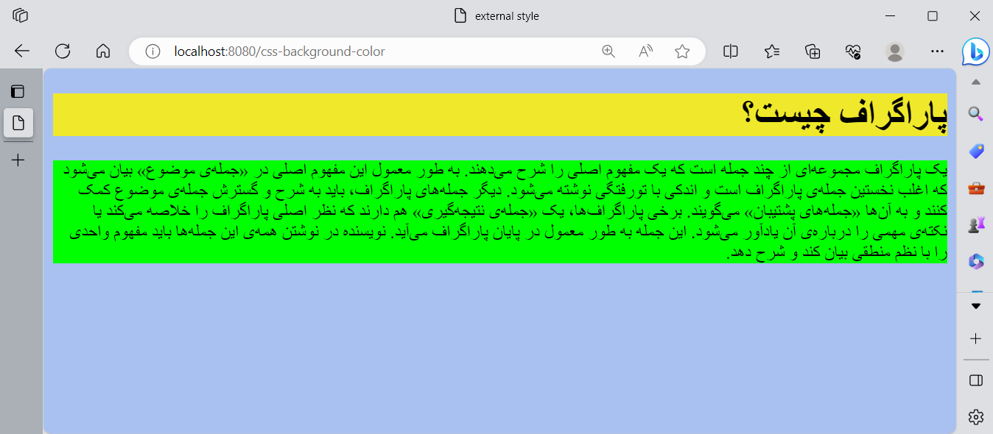Open the sidebar Search icon
Screen dimensions: 993x434
pos(976,114)
